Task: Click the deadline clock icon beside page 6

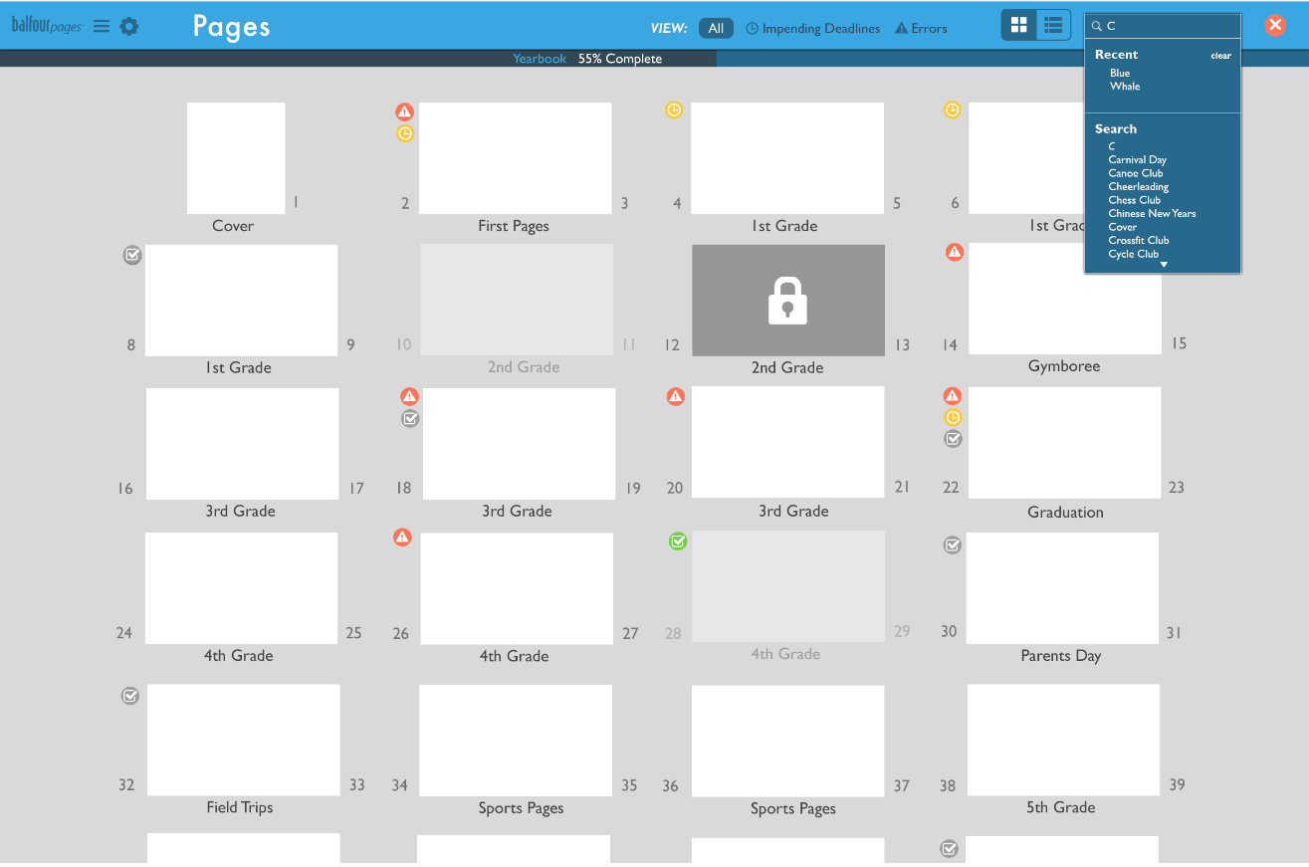Action: (952, 110)
